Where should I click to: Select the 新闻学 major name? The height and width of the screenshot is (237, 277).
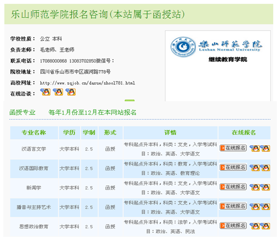[x=34, y=188]
